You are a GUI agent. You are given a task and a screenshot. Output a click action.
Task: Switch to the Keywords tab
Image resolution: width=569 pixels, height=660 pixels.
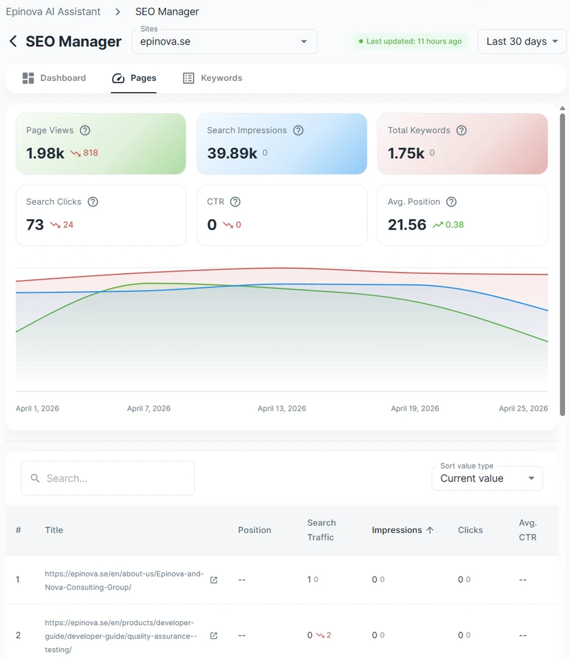(x=213, y=78)
